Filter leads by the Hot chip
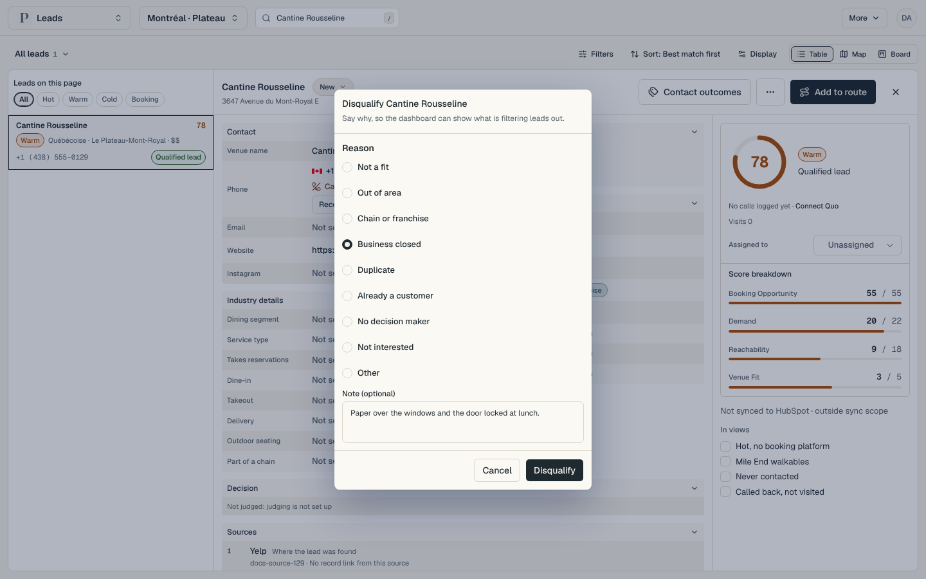 (x=48, y=99)
